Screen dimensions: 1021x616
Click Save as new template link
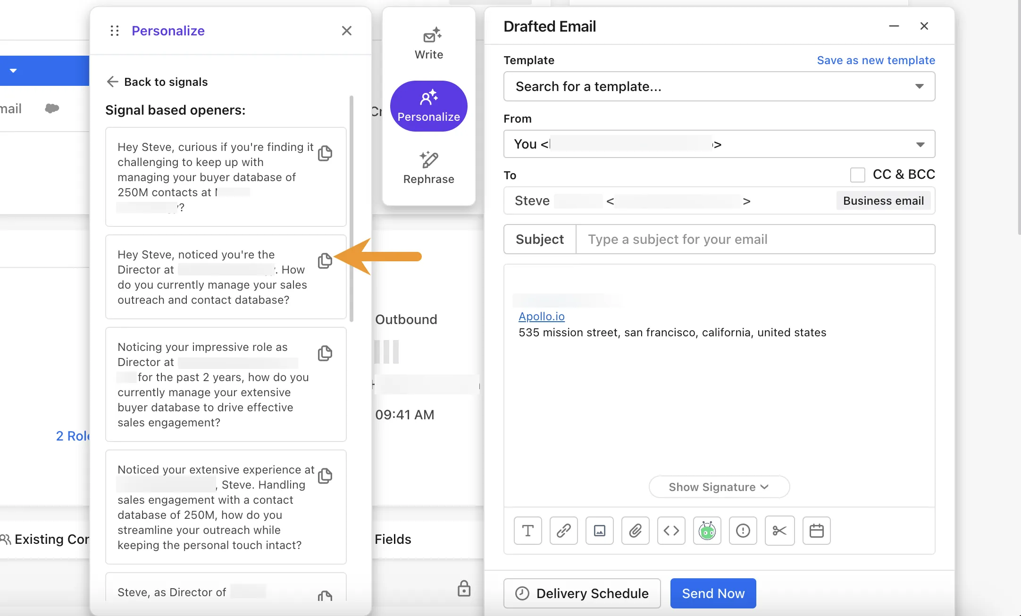coord(876,60)
